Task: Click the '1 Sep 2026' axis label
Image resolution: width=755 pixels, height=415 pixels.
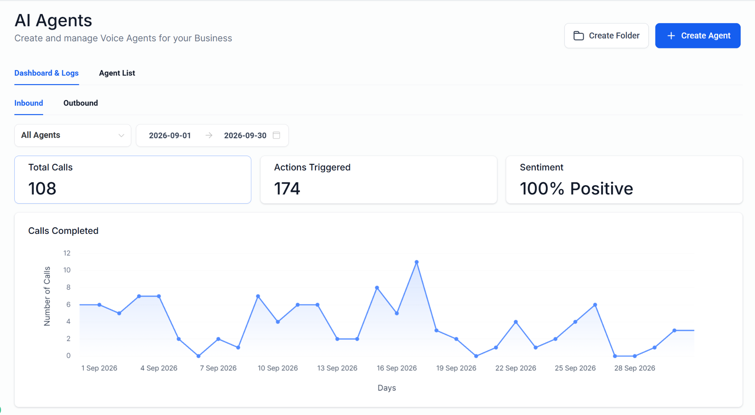Action: (99, 368)
